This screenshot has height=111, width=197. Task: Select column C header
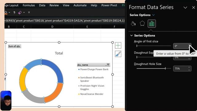coord(24,27)
